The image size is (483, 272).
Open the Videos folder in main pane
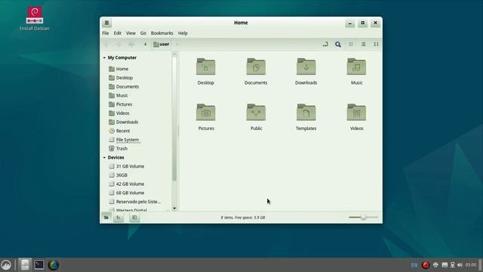click(x=356, y=117)
